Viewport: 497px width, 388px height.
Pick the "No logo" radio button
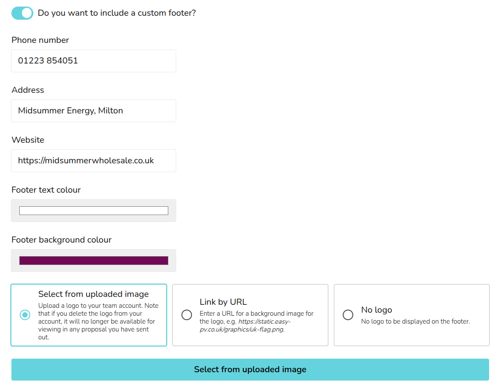348,315
